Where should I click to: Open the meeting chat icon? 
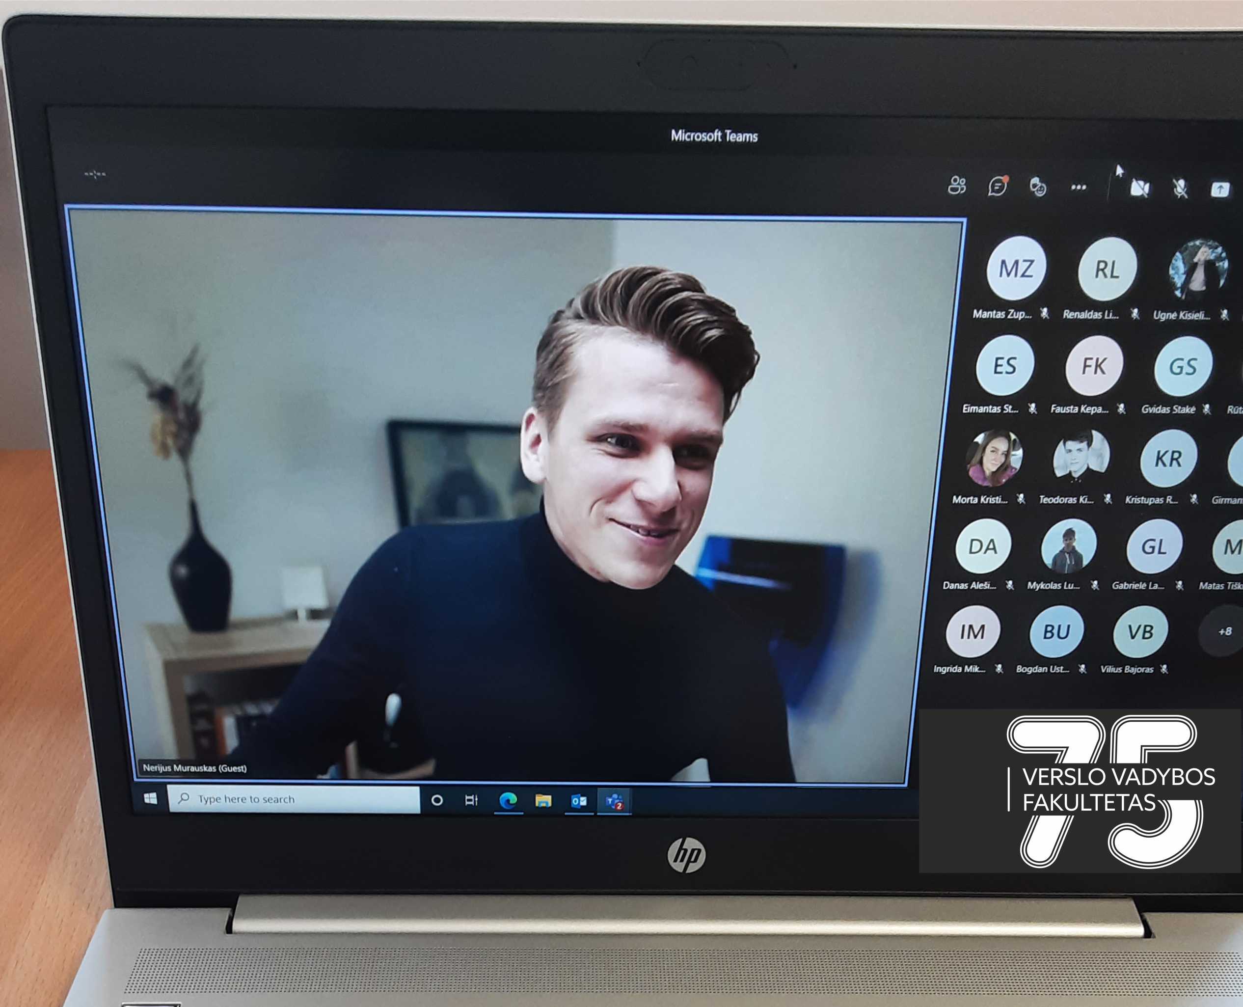[x=998, y=186]
